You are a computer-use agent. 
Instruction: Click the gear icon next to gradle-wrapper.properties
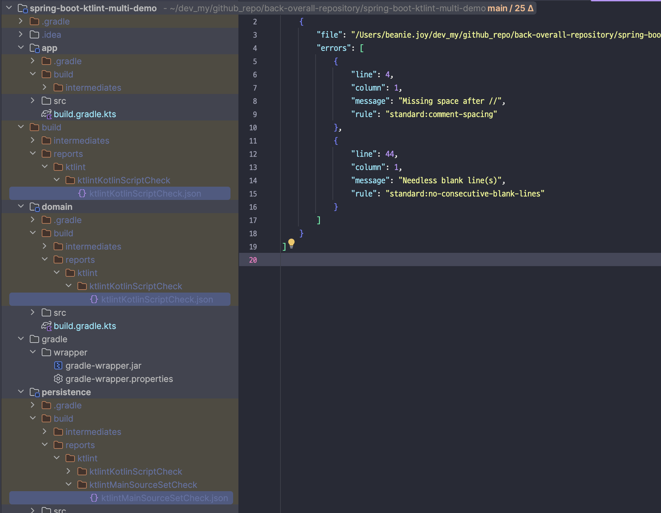58,379
